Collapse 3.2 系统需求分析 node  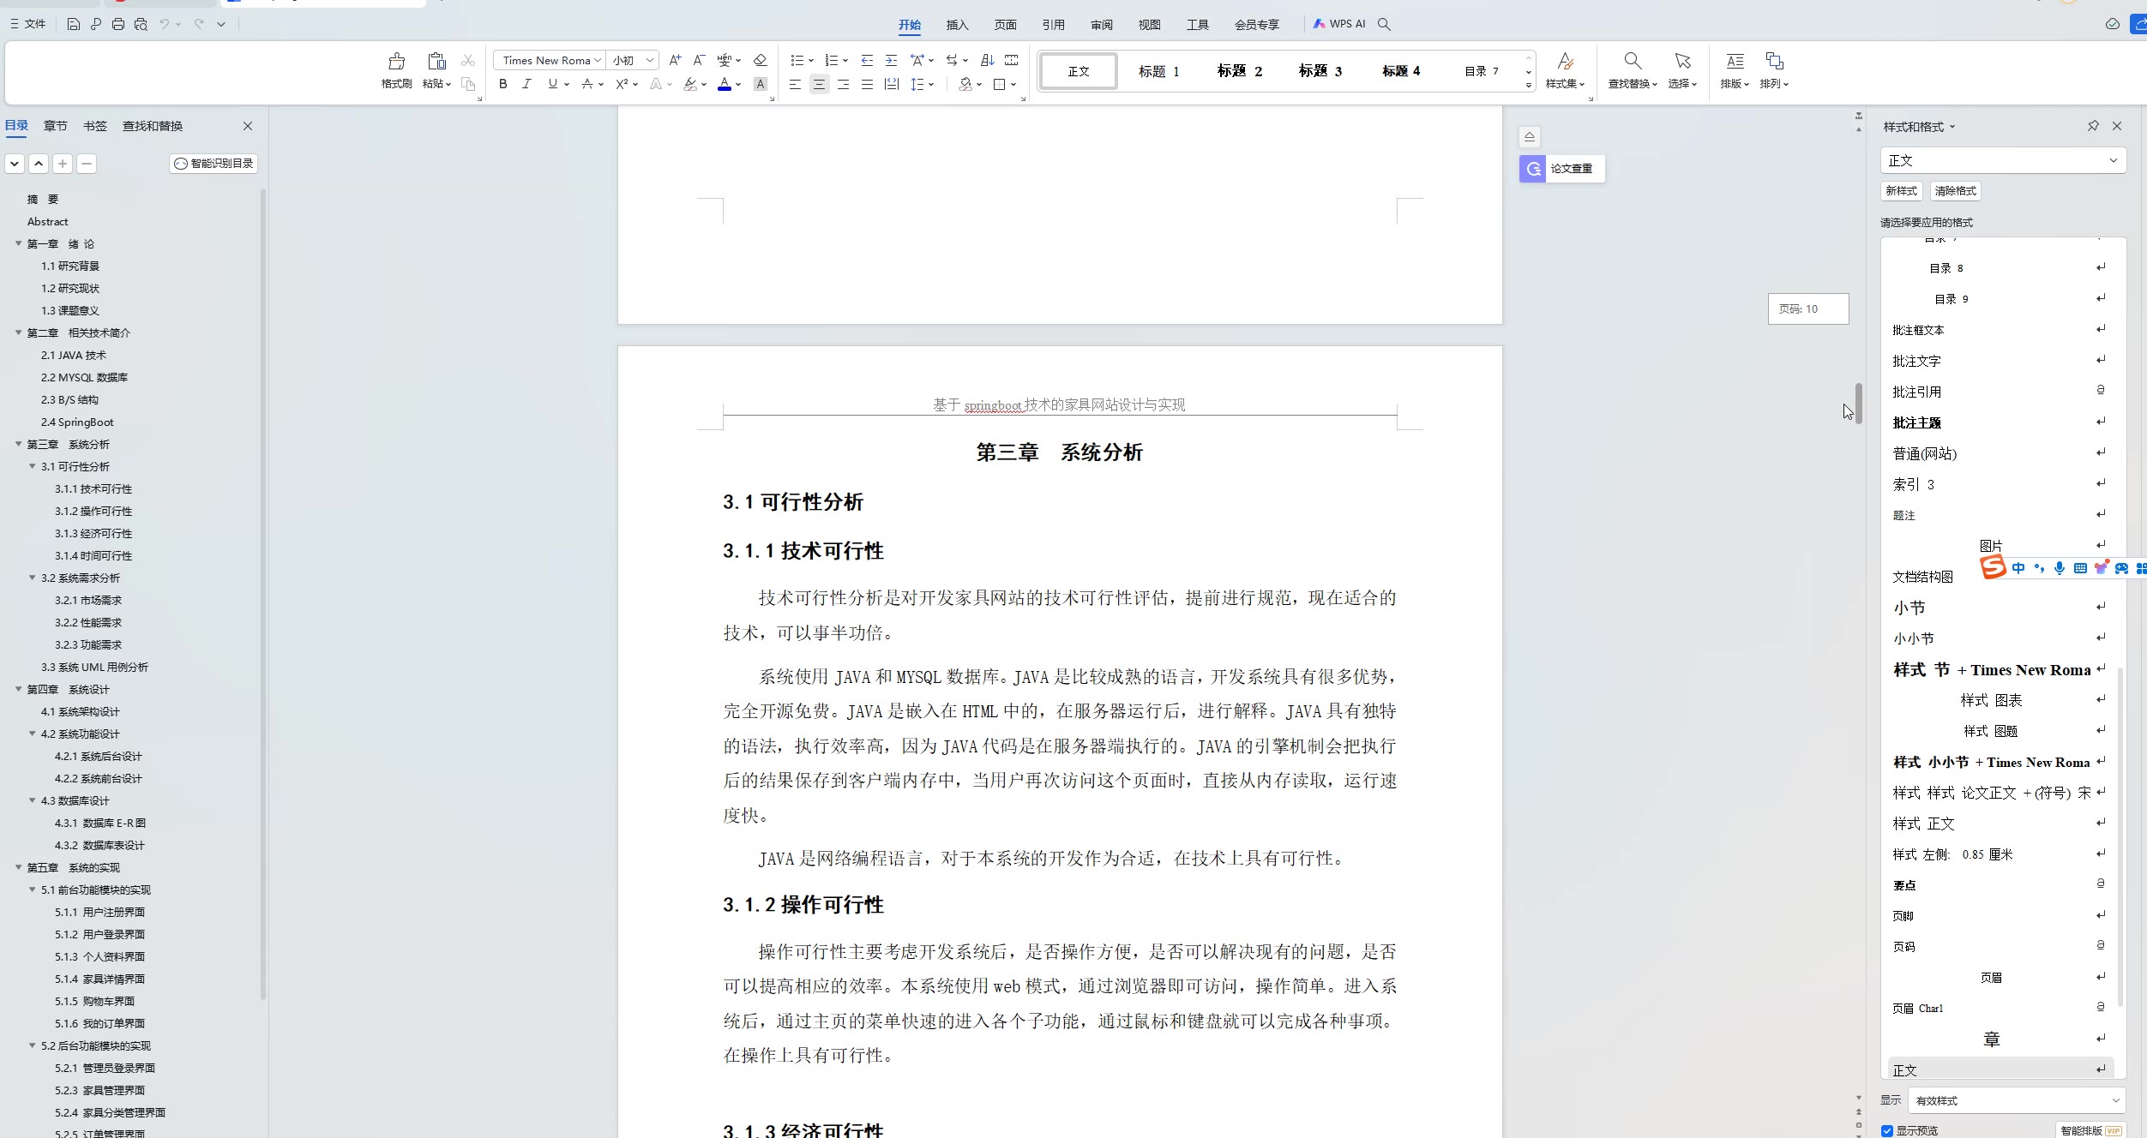tap(33, 578)
